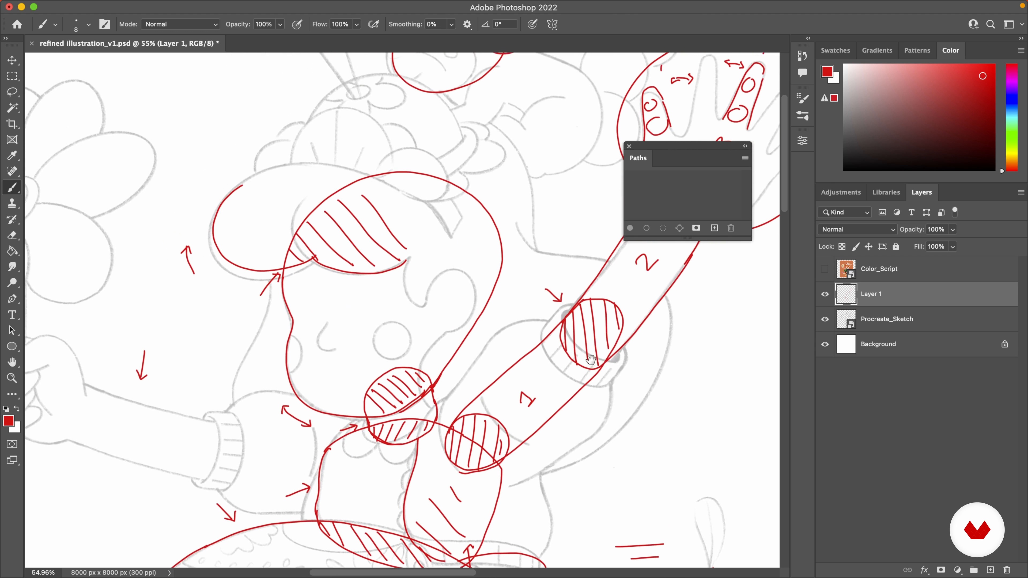Select the Rectangular Marquee tool
Screen dimensions: 1028x578
(x=12, y=76)
